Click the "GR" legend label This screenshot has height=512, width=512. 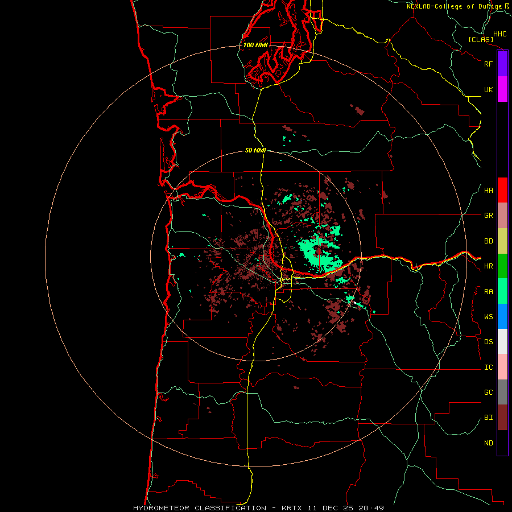tap(488, 216)
